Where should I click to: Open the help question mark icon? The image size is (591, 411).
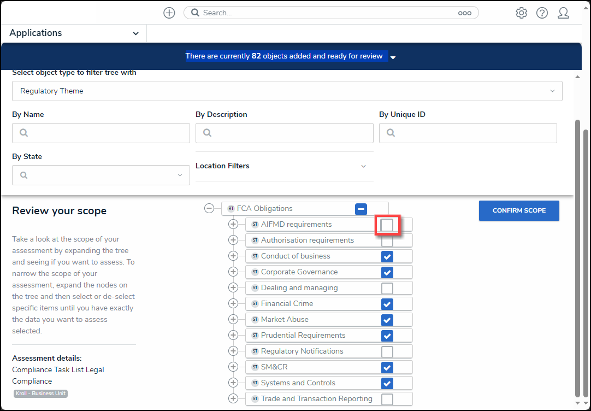click(x=542, y=13)
